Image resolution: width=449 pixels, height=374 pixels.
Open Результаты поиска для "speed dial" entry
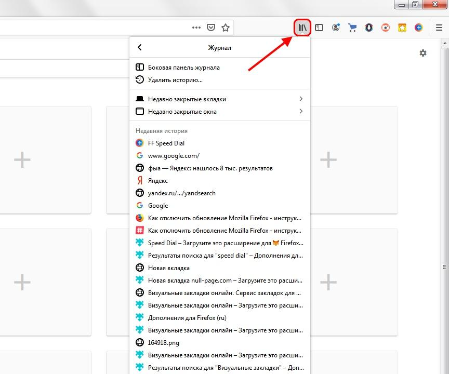point(220,256)
